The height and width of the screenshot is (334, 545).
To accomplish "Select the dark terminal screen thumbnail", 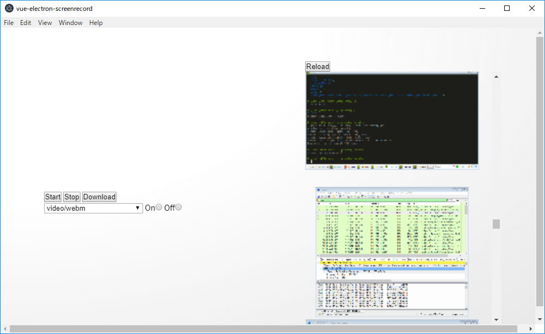I will [x=392, y=121].
